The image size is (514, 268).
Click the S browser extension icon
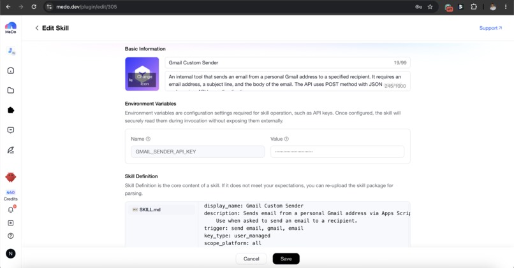461,6
